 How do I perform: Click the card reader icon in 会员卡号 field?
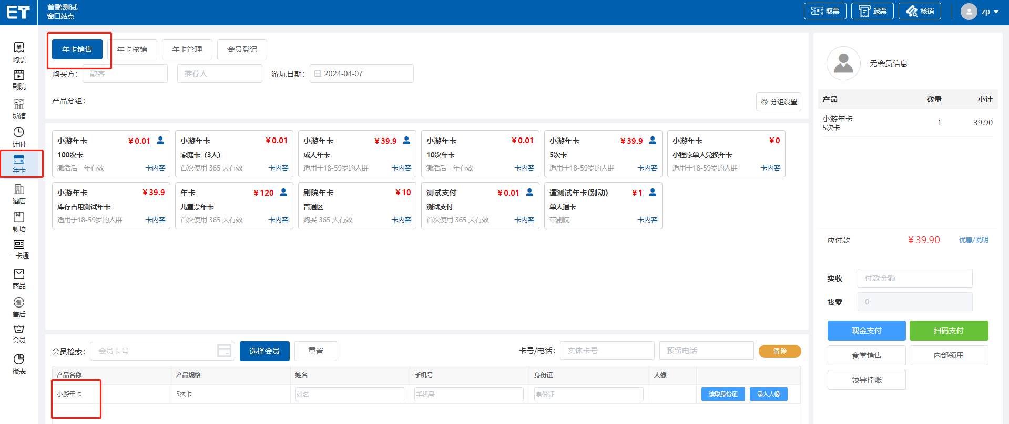tap(225, 351)
